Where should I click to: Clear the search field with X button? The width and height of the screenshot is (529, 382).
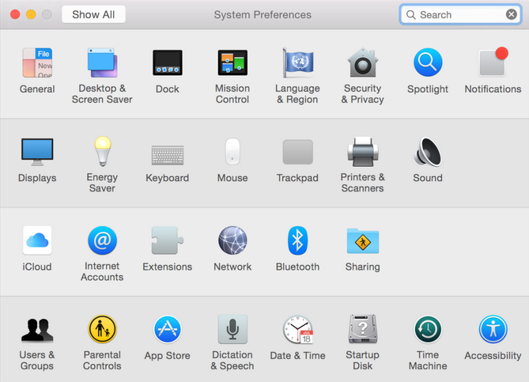click(511, 14)
